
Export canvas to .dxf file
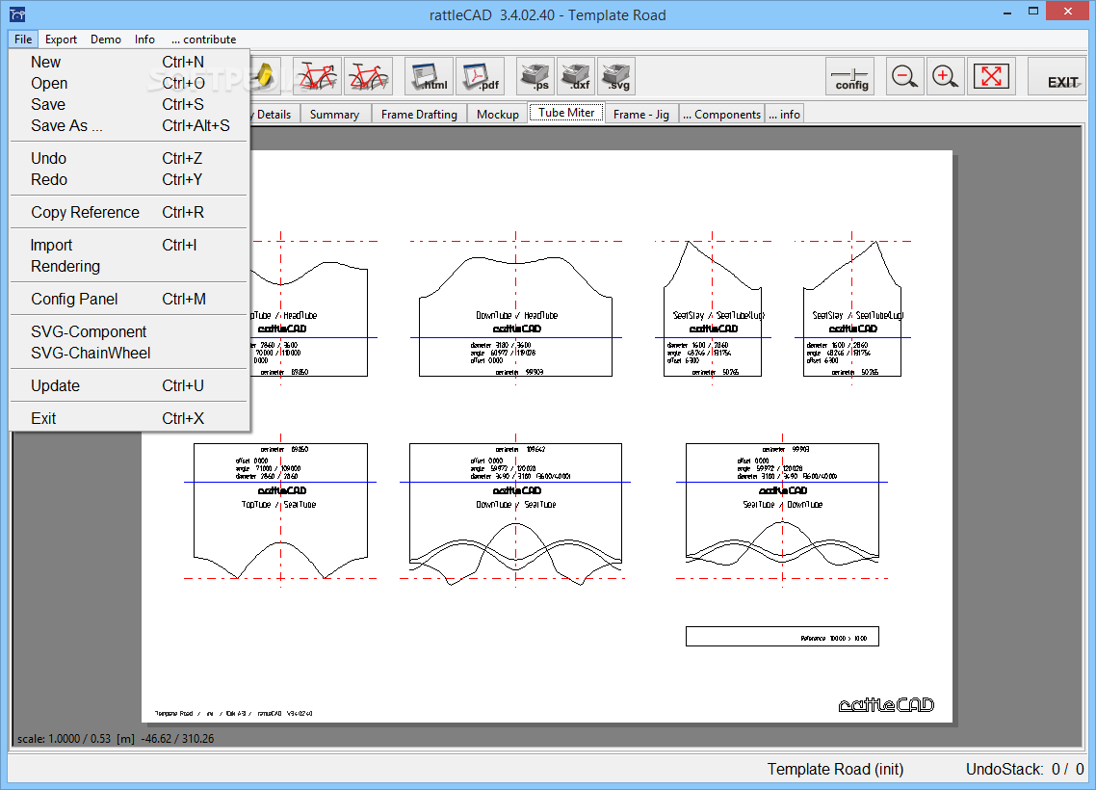click(x=576, y=76)
